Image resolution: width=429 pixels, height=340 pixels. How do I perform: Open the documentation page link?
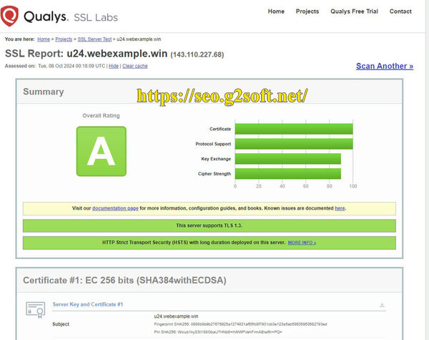click(115, 208)
